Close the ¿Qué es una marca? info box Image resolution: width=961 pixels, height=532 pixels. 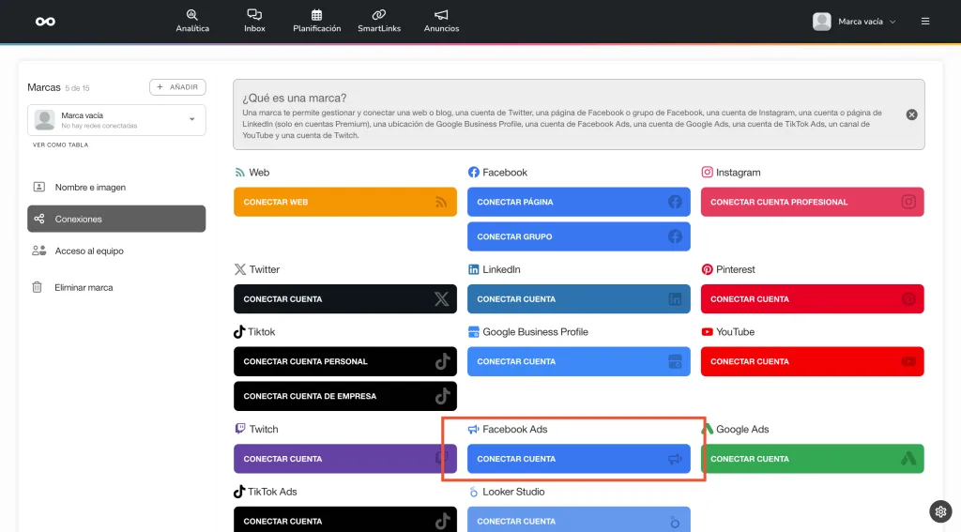[x=912, y=114]
